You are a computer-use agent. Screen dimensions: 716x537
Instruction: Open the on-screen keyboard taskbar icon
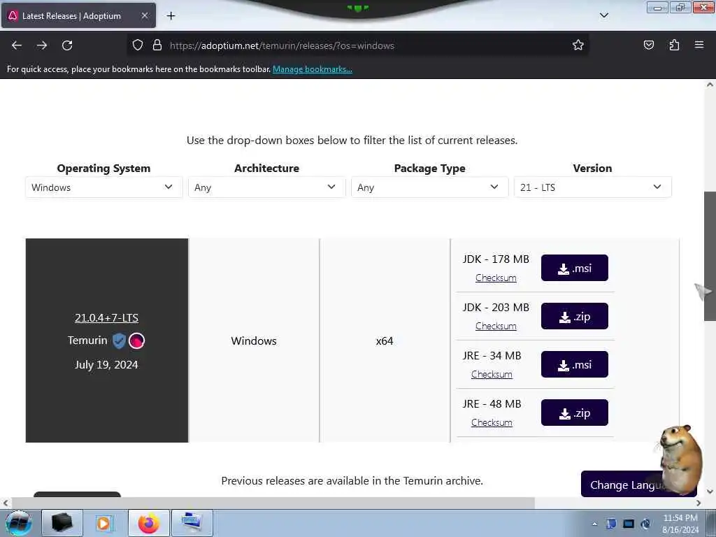pyautogui.click(x=192, y=523)
